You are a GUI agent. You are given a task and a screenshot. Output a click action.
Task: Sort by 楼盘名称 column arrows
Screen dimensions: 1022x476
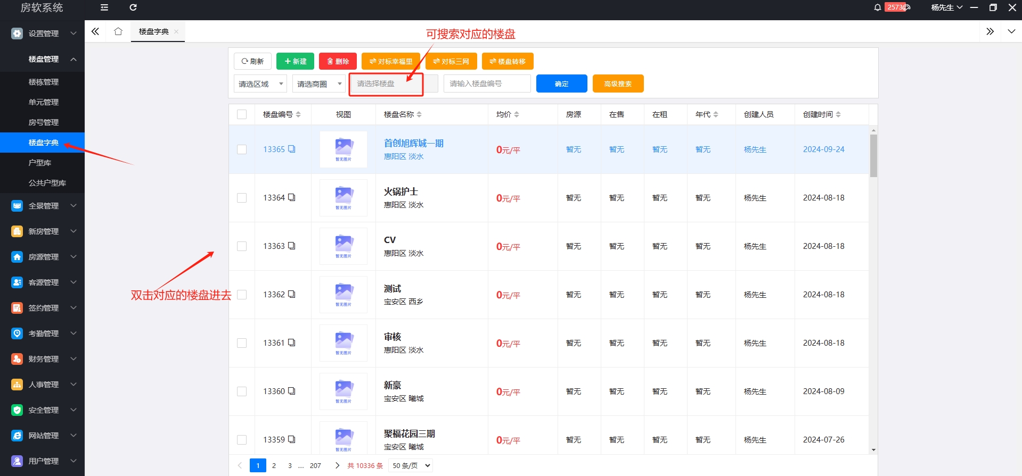tap(419, 114)
